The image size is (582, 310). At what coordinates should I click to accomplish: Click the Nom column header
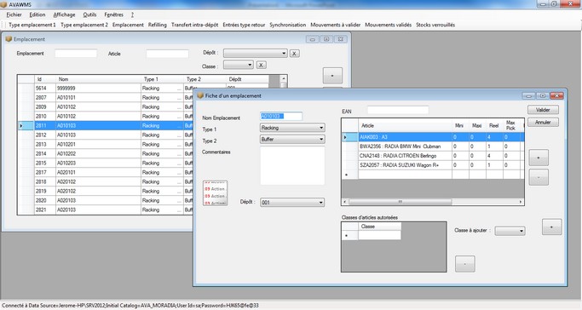[98, 79]
